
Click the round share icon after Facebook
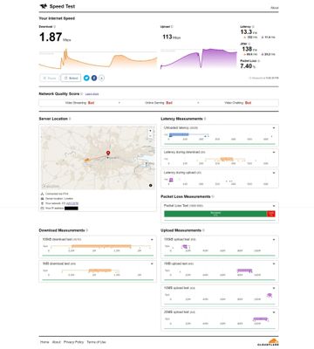[x=101, y=78]
